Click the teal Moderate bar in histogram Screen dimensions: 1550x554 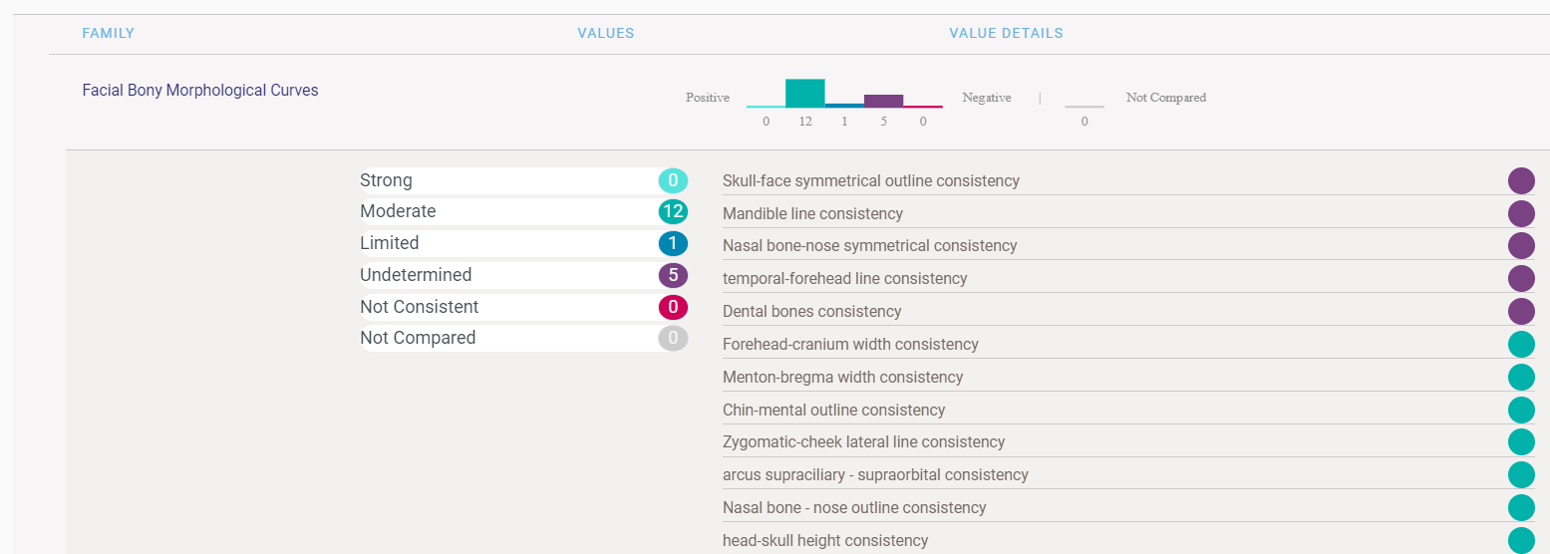804,93
